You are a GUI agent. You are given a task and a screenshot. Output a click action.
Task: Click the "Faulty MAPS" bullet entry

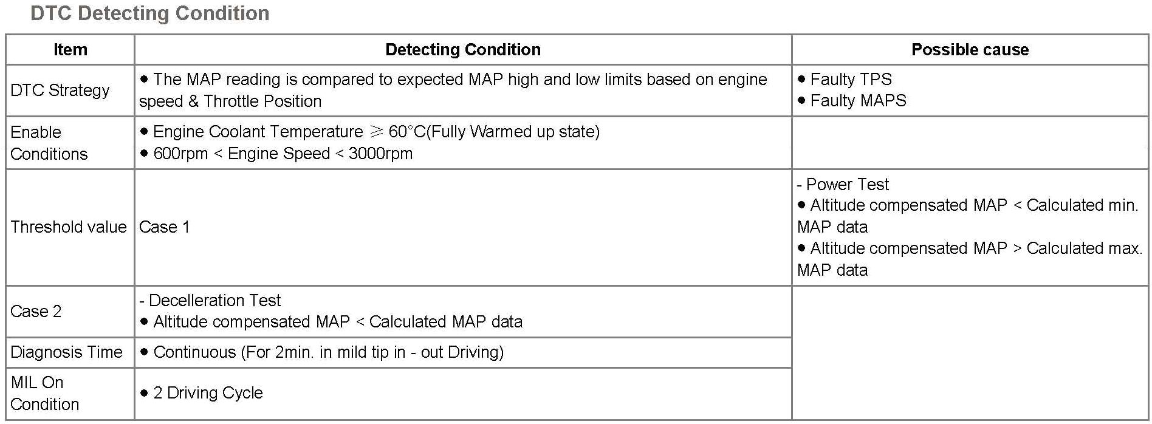coord(858,101)
